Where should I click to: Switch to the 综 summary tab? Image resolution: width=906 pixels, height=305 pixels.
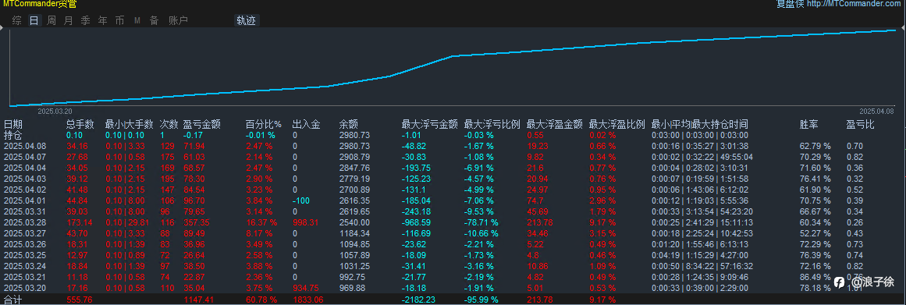(16, 21)
